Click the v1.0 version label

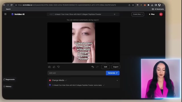tap(51, 14)
